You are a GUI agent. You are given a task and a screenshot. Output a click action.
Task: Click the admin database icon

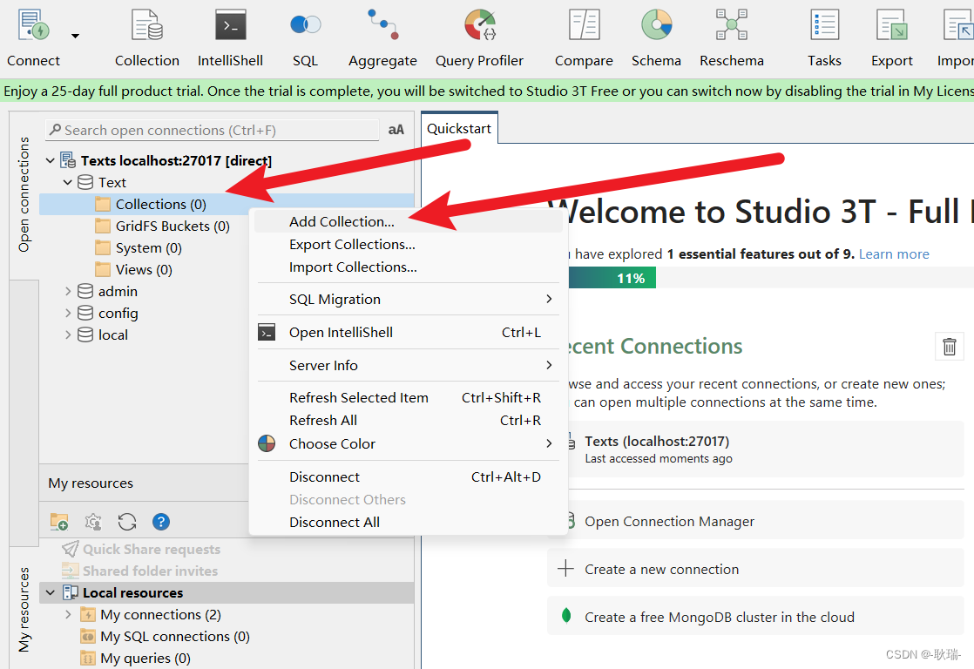[85, 291]
